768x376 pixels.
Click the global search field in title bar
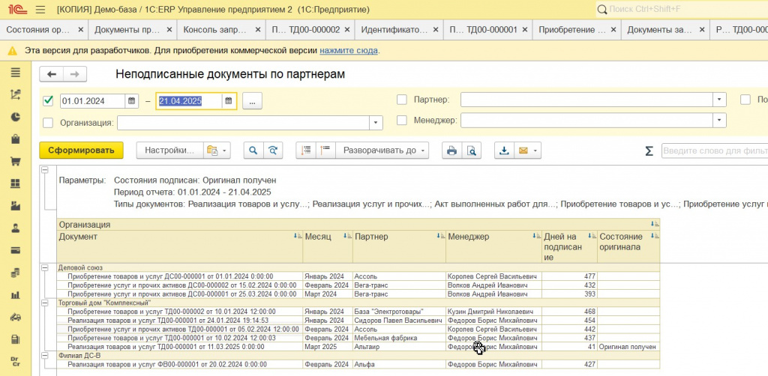pos(682,9)
